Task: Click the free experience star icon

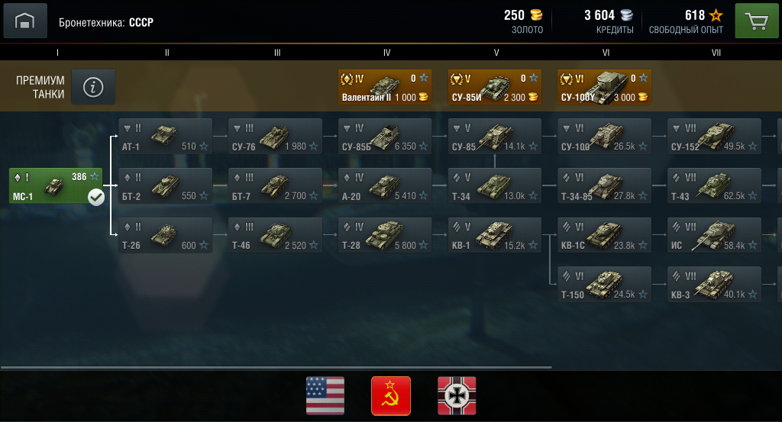Action: tap(716, 15)
